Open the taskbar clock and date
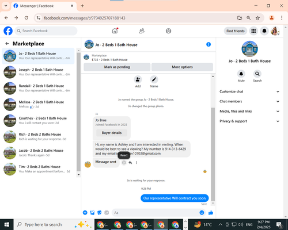Image resolution: width=288 pixels, height=230 pixels. pyautogui.click(x=264, y=224)
